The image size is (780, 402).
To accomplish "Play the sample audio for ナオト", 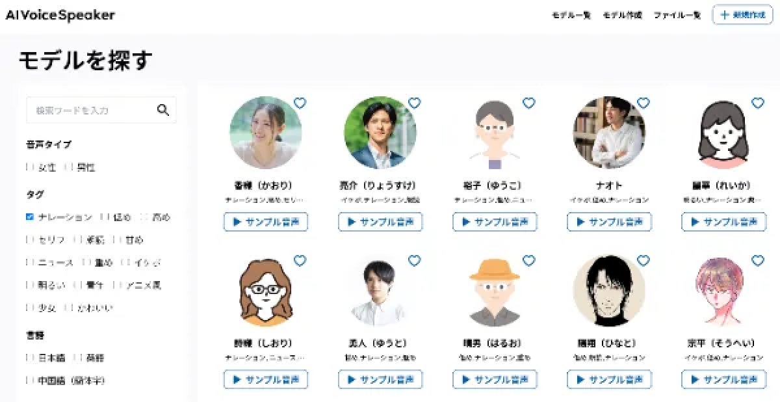I will click(609, 222).
